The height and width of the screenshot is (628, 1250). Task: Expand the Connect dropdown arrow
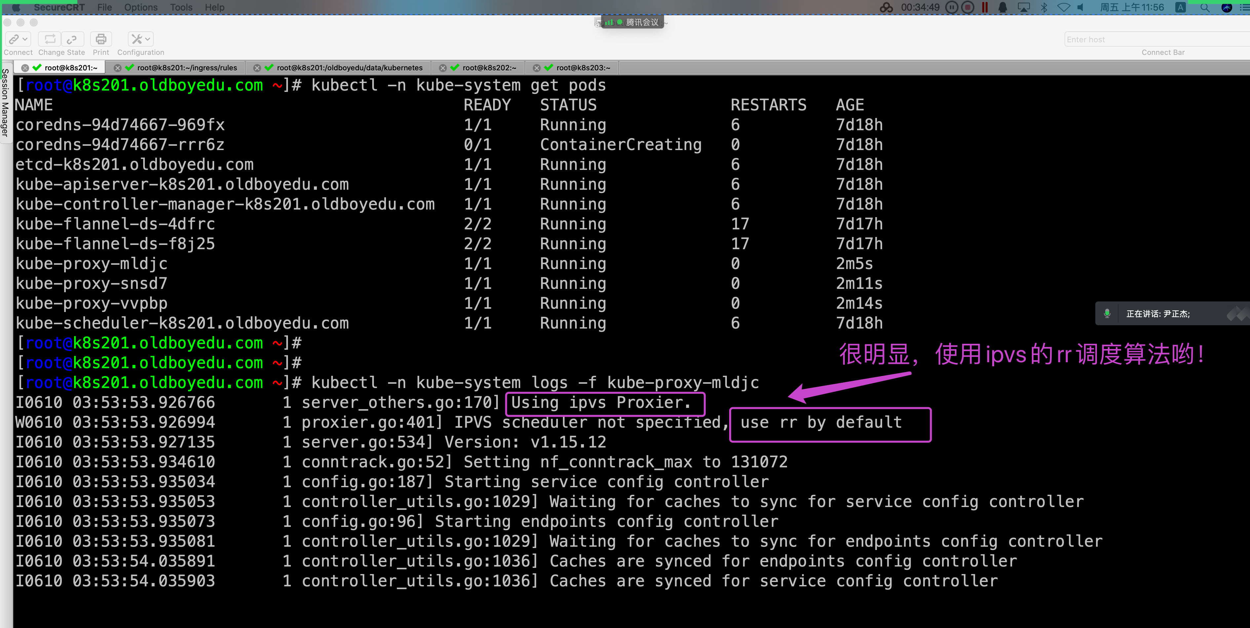tap(25, 39)
